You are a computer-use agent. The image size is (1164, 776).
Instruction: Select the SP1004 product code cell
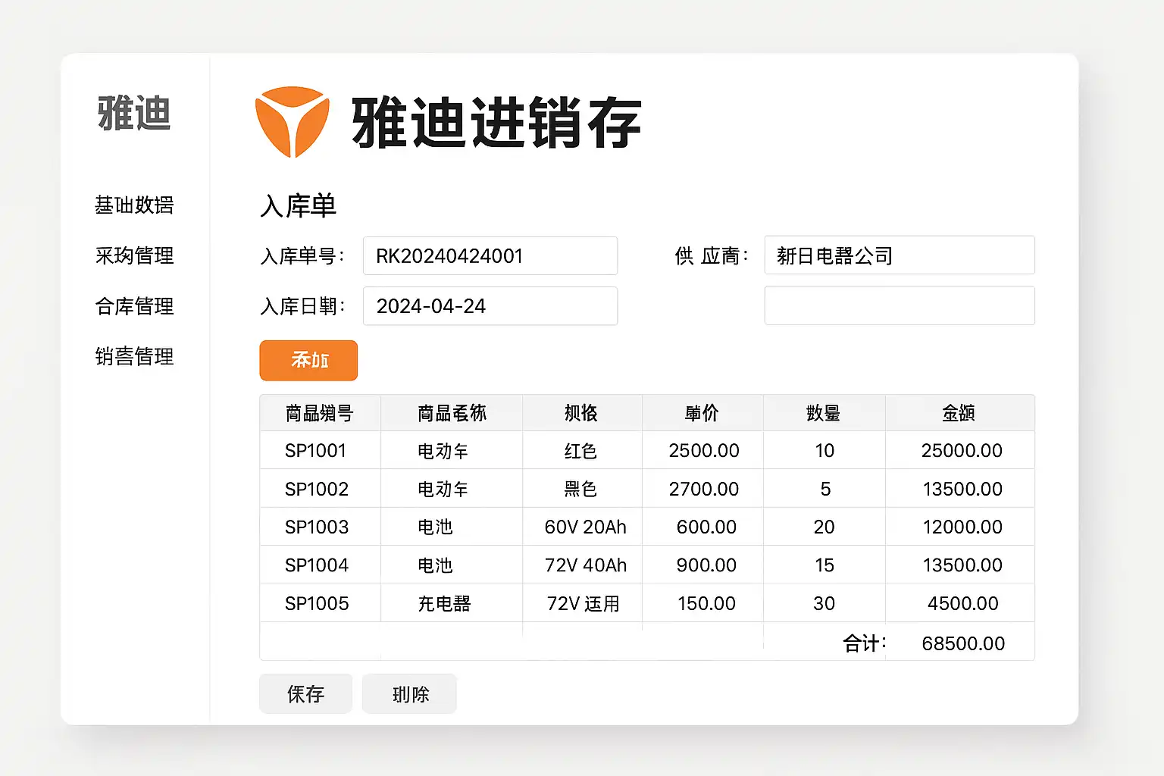click(317, 565)
